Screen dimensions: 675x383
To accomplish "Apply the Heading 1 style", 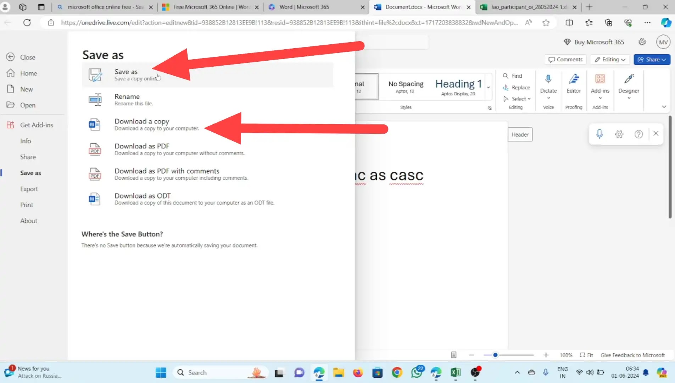I will 458,87.
